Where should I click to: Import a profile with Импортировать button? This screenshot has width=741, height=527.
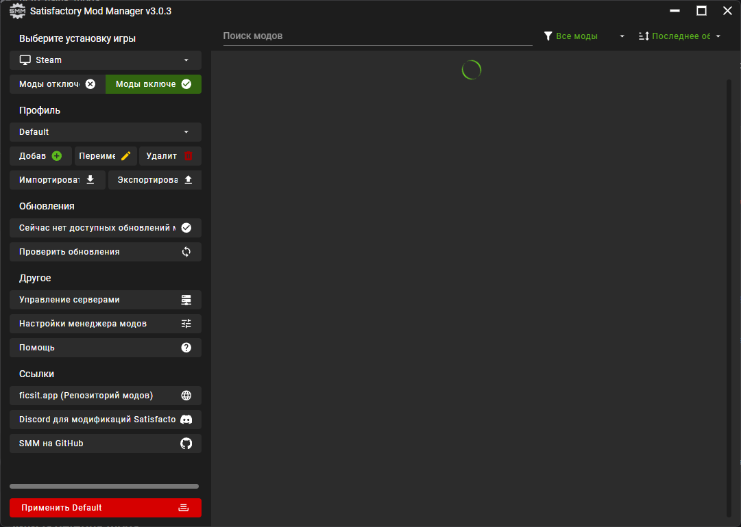coord(57,180)
